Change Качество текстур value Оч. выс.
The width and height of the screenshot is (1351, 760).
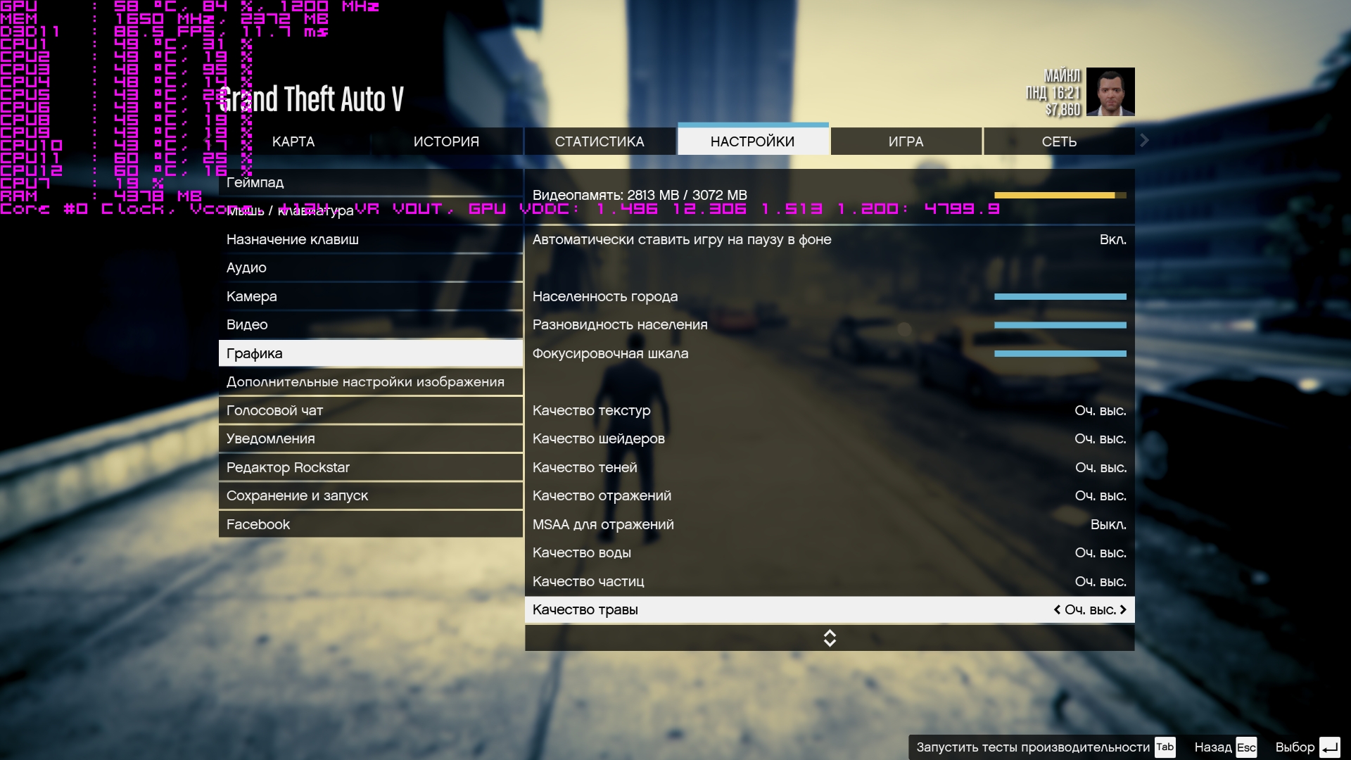point(1100,411)
